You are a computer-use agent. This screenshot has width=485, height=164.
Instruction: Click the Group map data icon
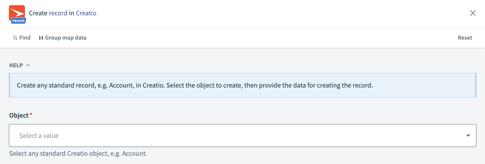click(x=41, y=38)
